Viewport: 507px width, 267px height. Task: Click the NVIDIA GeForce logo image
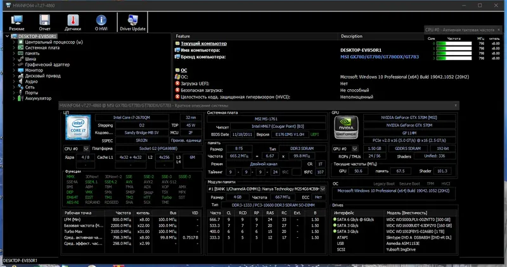346,128
